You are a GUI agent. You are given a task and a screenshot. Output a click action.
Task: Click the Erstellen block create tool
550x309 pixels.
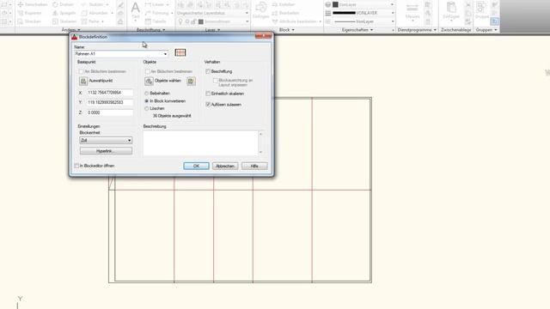coord(284,4)
